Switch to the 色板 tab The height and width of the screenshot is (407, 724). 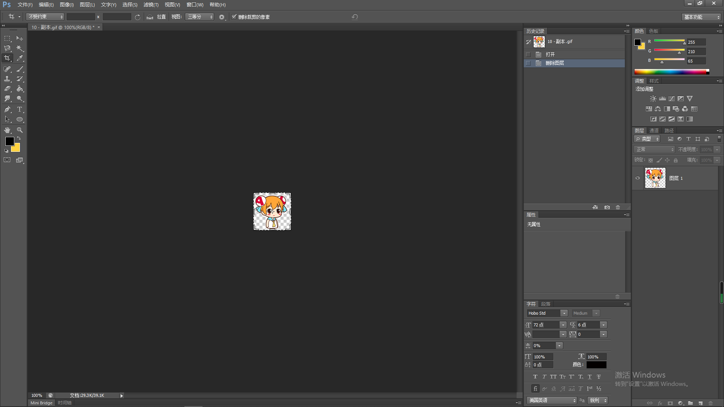coord(654,31)
